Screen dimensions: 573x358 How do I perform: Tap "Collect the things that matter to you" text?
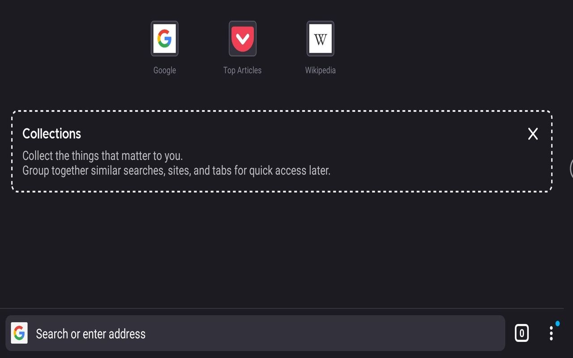(103, 156)
